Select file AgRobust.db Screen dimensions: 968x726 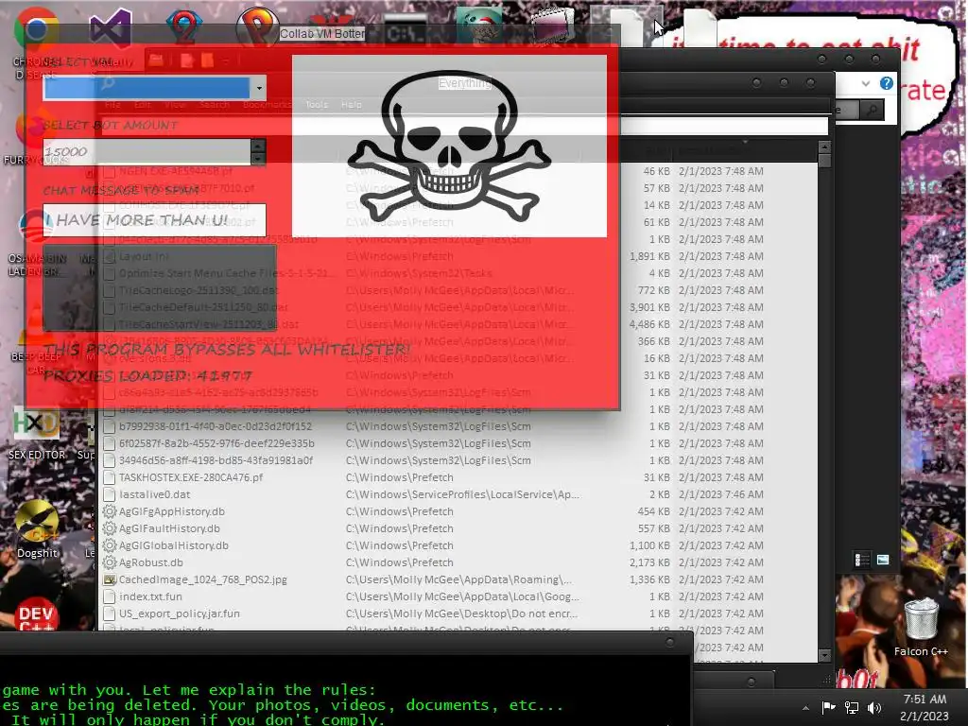[150, 562]
